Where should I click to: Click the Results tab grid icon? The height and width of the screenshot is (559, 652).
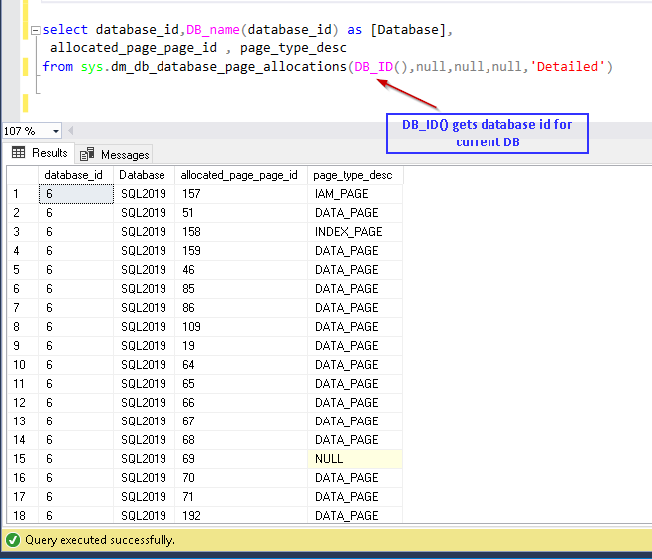point(18,153)
